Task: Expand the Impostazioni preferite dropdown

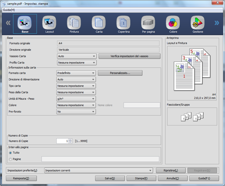Action: click(x=98, y=170)
